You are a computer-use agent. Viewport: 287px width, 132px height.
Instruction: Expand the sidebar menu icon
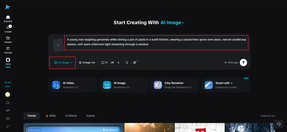click(8, 126)
